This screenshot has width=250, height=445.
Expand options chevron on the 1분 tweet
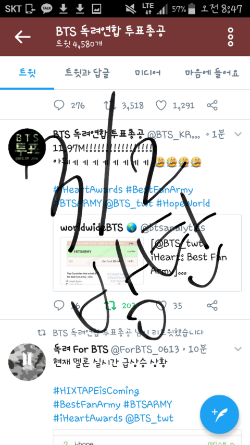[x=238, y=134]
